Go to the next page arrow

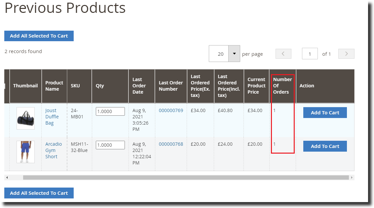[346, 54]
